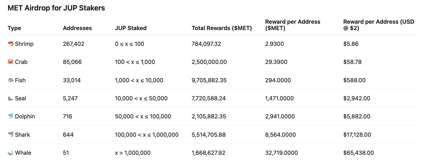Select the dolphin emoji icon

pyautogui.click(x=10, y=116)
